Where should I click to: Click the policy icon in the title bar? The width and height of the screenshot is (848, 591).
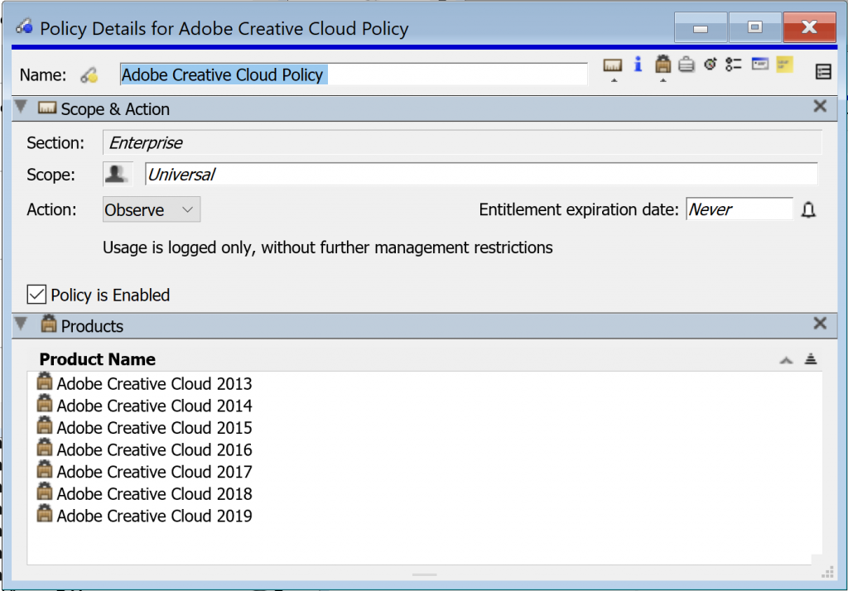point(24,26)
